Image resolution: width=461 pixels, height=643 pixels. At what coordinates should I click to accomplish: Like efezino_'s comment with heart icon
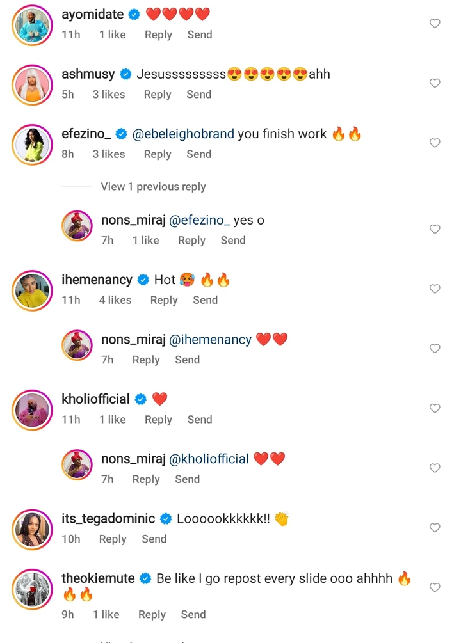pos(435,143)
